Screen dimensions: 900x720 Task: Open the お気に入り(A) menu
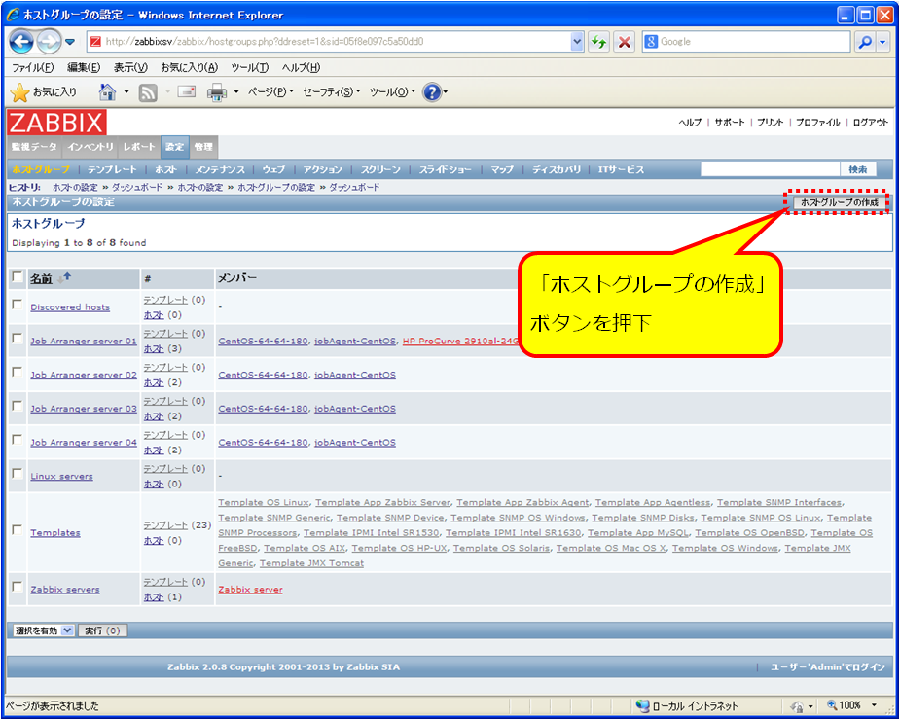(189, 68)
